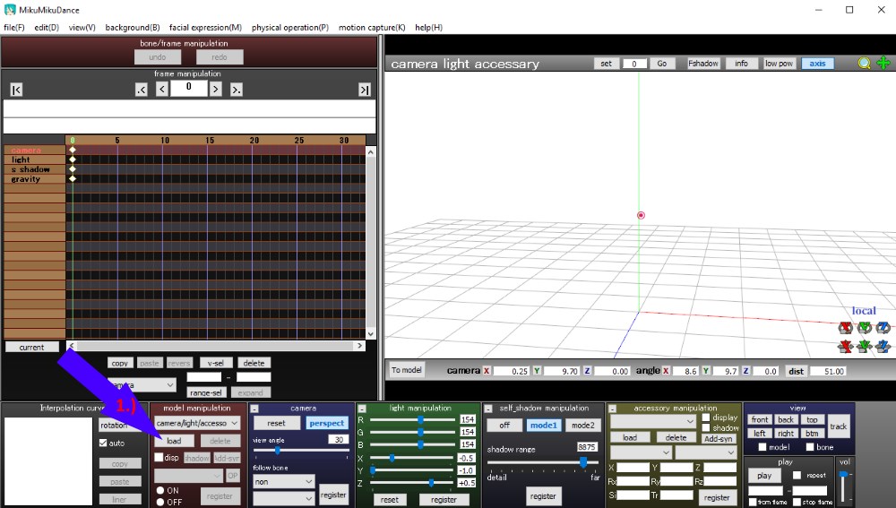Enable accessory display checkbox

point(706,418)
